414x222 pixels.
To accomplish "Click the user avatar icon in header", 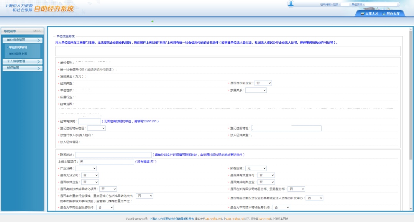I will coord(291,4).
